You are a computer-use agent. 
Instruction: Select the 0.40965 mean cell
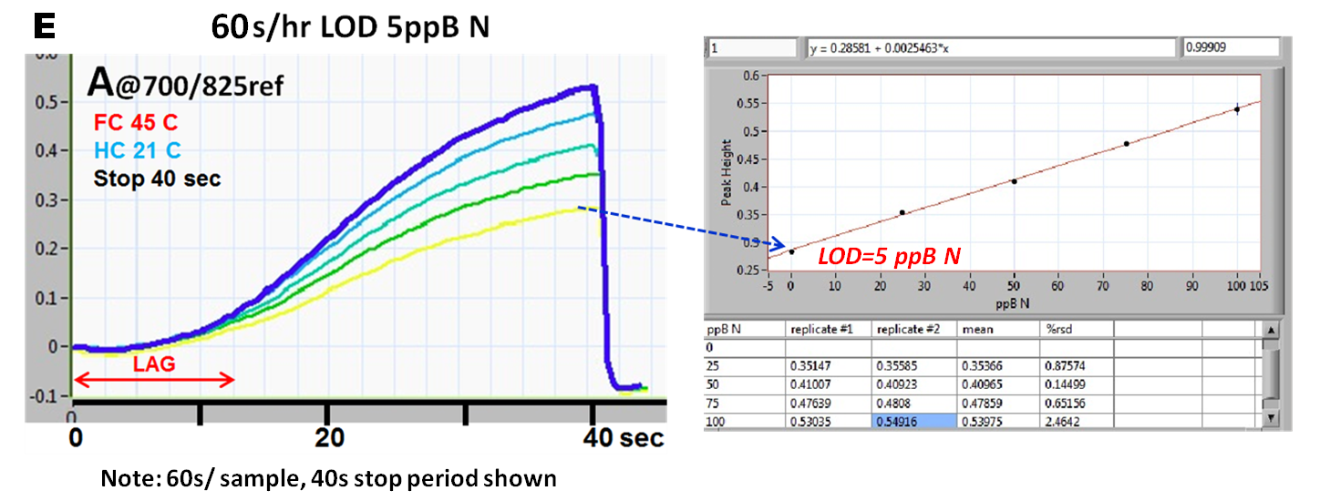click(x=998, y=384)
